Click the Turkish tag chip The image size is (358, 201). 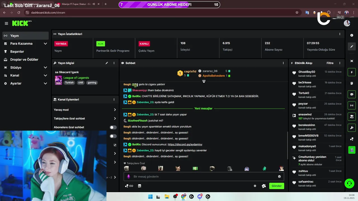coord(69,83)
